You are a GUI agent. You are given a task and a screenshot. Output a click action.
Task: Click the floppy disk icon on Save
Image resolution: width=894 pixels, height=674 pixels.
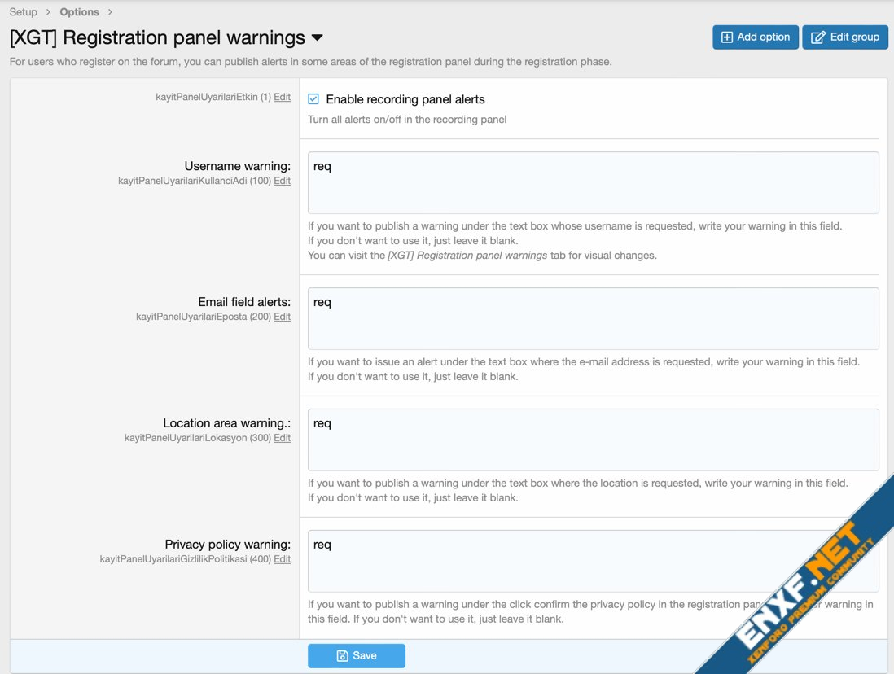[x=343, y=656]
